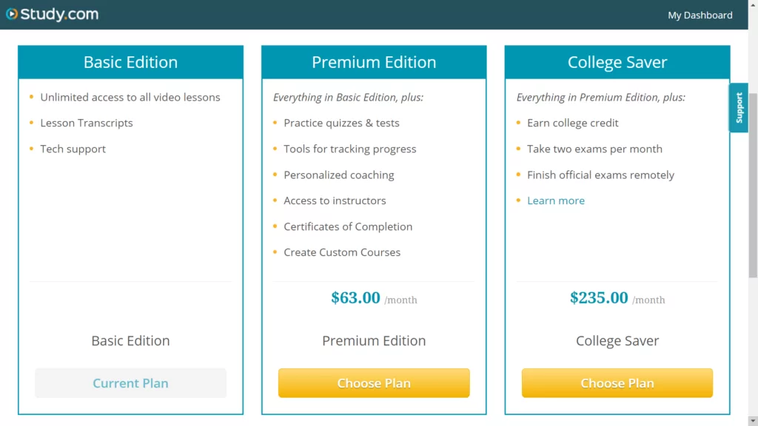The image size is (758, 426).
Task: Click the Unlimited access to all video lessons item
Action: [x=130, y=97]
